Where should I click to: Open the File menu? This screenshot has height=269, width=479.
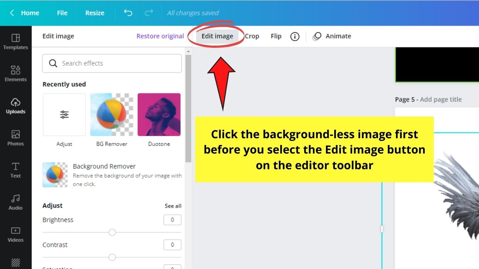pyautogui.click(x=62, y=13)
